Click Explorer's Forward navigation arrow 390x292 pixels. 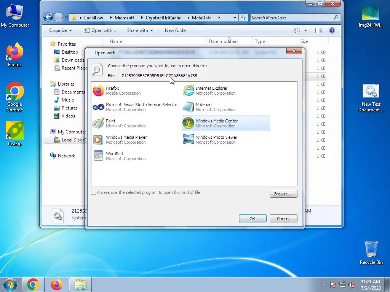pos(58,17)
